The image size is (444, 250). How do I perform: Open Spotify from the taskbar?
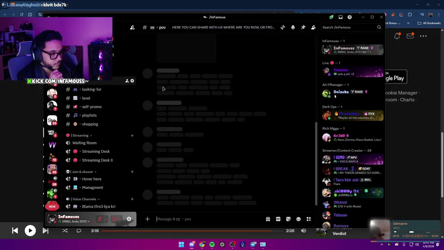pos(212,244)
